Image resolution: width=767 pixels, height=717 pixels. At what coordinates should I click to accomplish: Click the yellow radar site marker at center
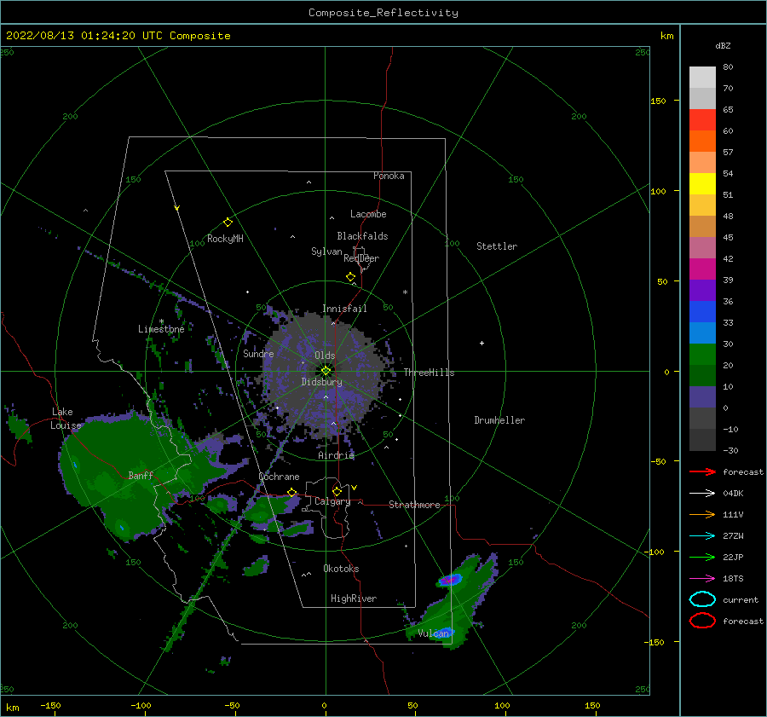326,371
